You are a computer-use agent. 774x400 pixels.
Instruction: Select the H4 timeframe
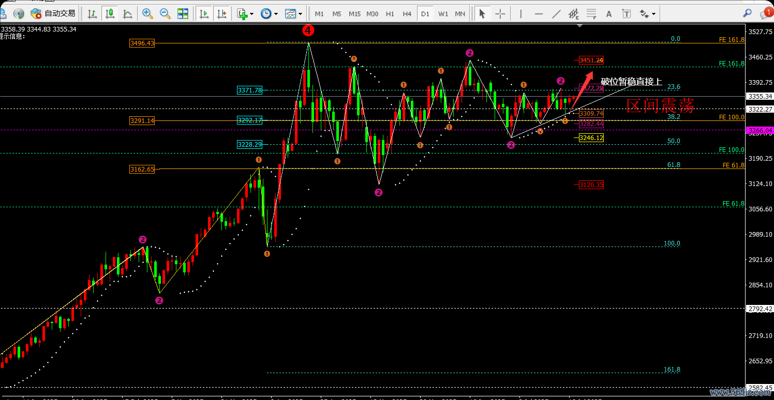pos(407,14)
